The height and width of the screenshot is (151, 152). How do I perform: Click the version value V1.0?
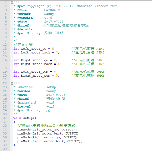point(48,18)
